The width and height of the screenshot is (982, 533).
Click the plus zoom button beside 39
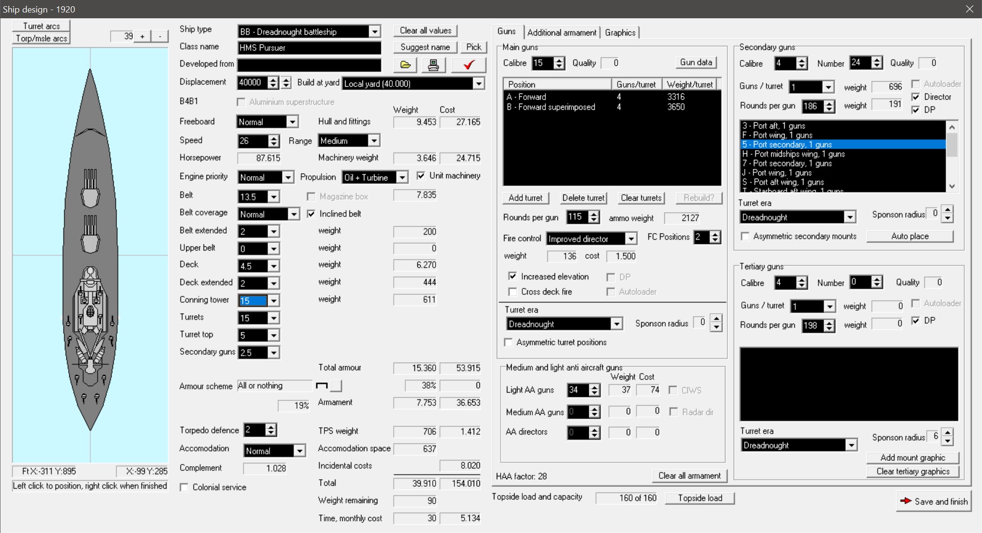click(x=142, y=36)
